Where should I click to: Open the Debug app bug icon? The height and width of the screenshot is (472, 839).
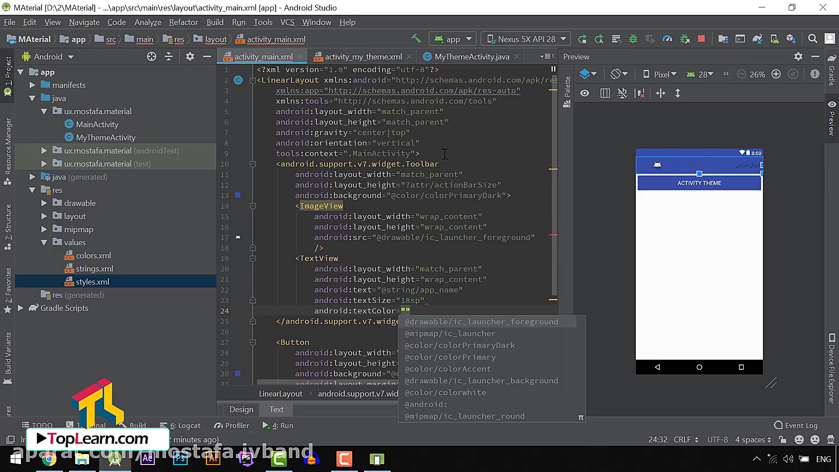tap(633, 39)
